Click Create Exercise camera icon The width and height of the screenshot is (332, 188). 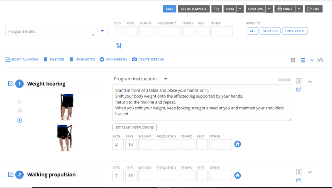click(134, 59)
